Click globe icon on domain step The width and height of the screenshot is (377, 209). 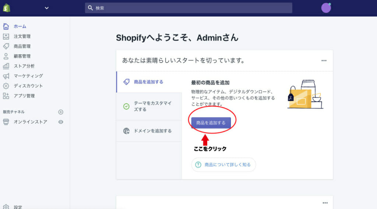pos(126,131)
